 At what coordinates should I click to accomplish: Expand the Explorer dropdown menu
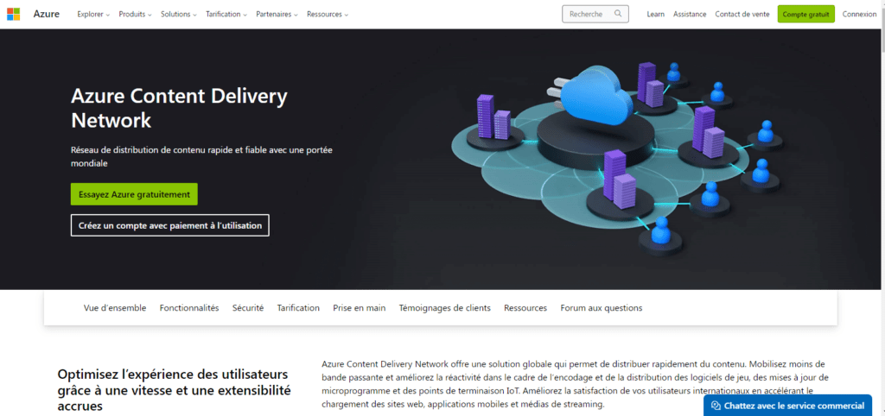point(93,14)
